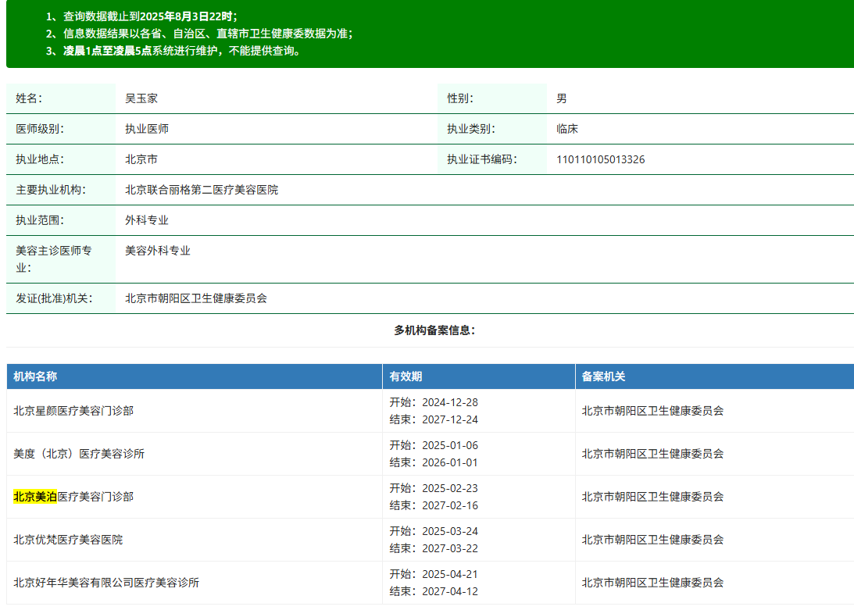Click the doctor name 吴玉家
This screenshot has height=610, width=854.
point(141,98)
